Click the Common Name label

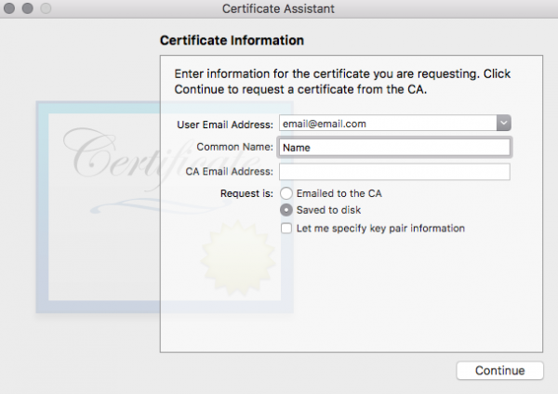point(234,147)
